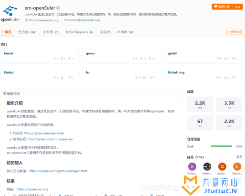Open the iSulad repository
Screen dimensions: 245x196
click(9, 72)
